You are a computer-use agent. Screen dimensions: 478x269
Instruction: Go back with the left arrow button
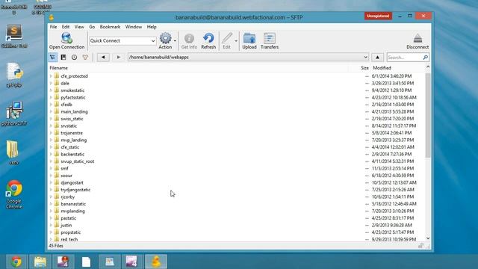pos(103,57)
